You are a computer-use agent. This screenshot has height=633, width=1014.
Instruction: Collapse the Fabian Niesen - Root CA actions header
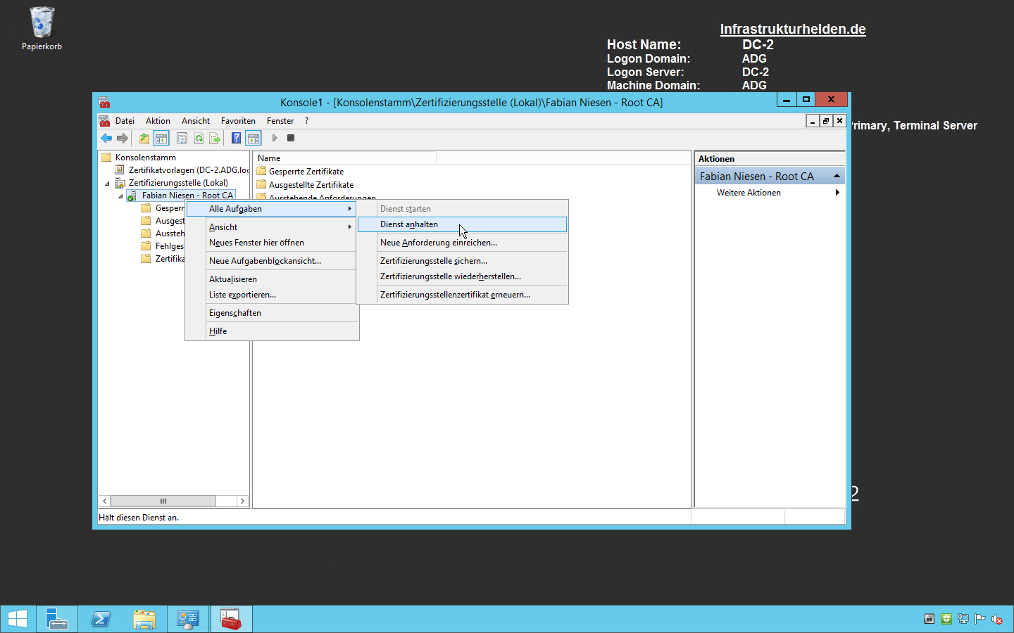pos(837,176)
